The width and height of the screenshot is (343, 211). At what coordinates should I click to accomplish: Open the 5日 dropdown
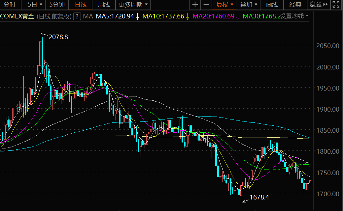click(35, 5)
